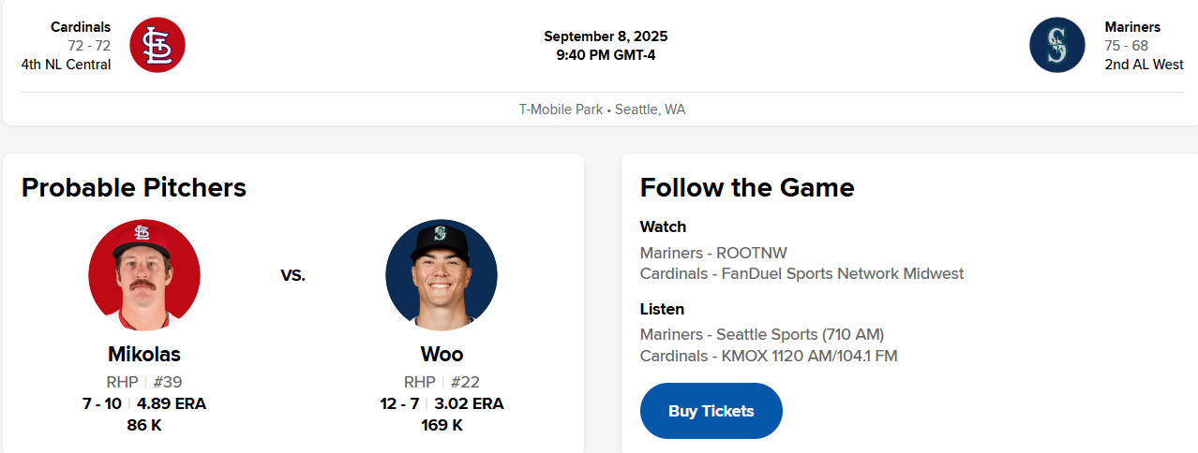Viewport: 1198px width, 453px height.
Task: Open Mikolas pitcher headshot photo
Action: 143,275
